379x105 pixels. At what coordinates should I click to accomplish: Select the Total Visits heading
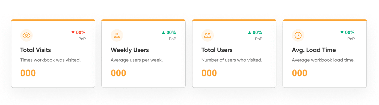click(x=35, y=50)
